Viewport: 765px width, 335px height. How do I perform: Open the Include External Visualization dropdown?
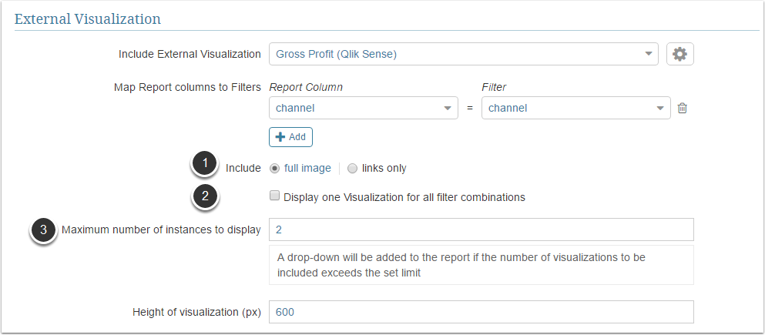pyautogui.click(x=463, y=54)
